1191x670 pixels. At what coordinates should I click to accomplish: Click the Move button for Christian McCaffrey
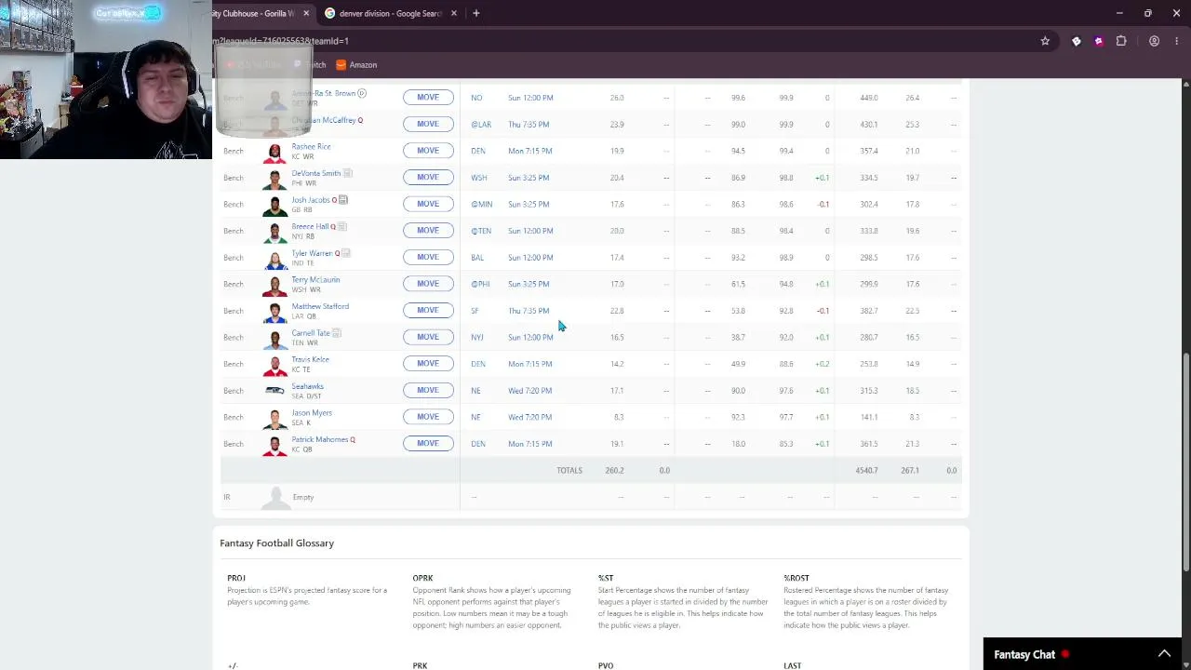pos(428,124)
